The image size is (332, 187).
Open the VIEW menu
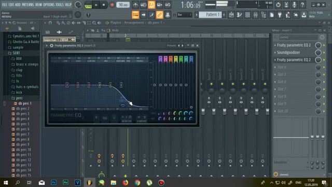click(38, 5)
